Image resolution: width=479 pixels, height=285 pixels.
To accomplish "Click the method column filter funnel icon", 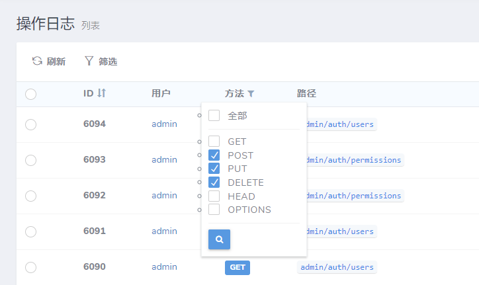I will pos(251,94).
